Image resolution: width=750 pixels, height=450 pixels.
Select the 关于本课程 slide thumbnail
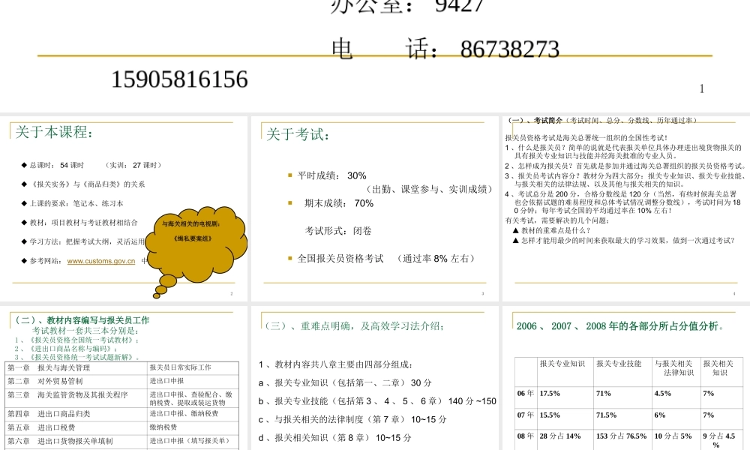point(124,209)
